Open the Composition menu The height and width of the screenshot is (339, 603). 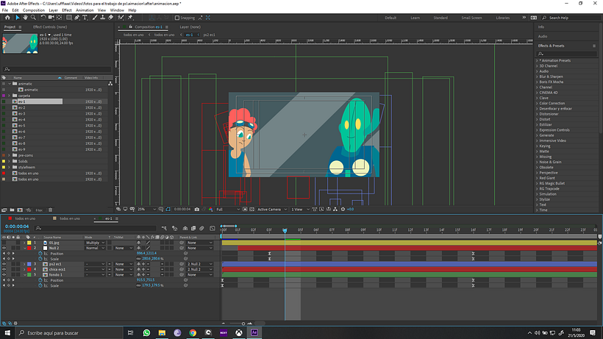(x=33, y=10)
